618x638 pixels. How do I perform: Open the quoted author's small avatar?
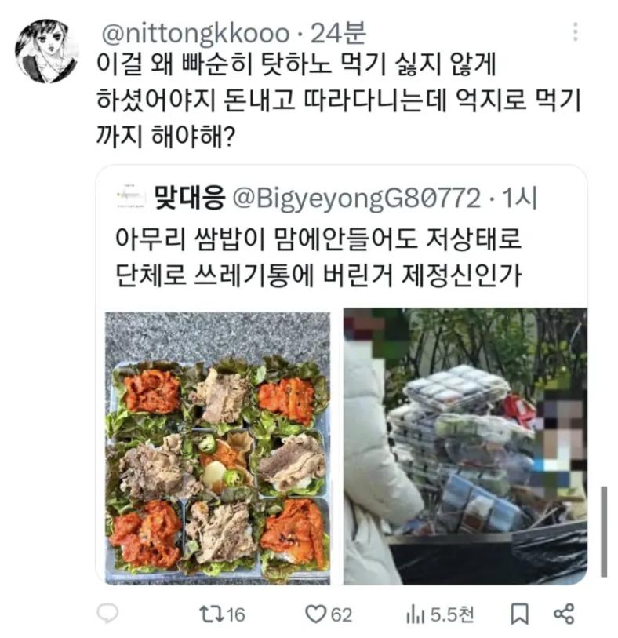coord(130,197)
